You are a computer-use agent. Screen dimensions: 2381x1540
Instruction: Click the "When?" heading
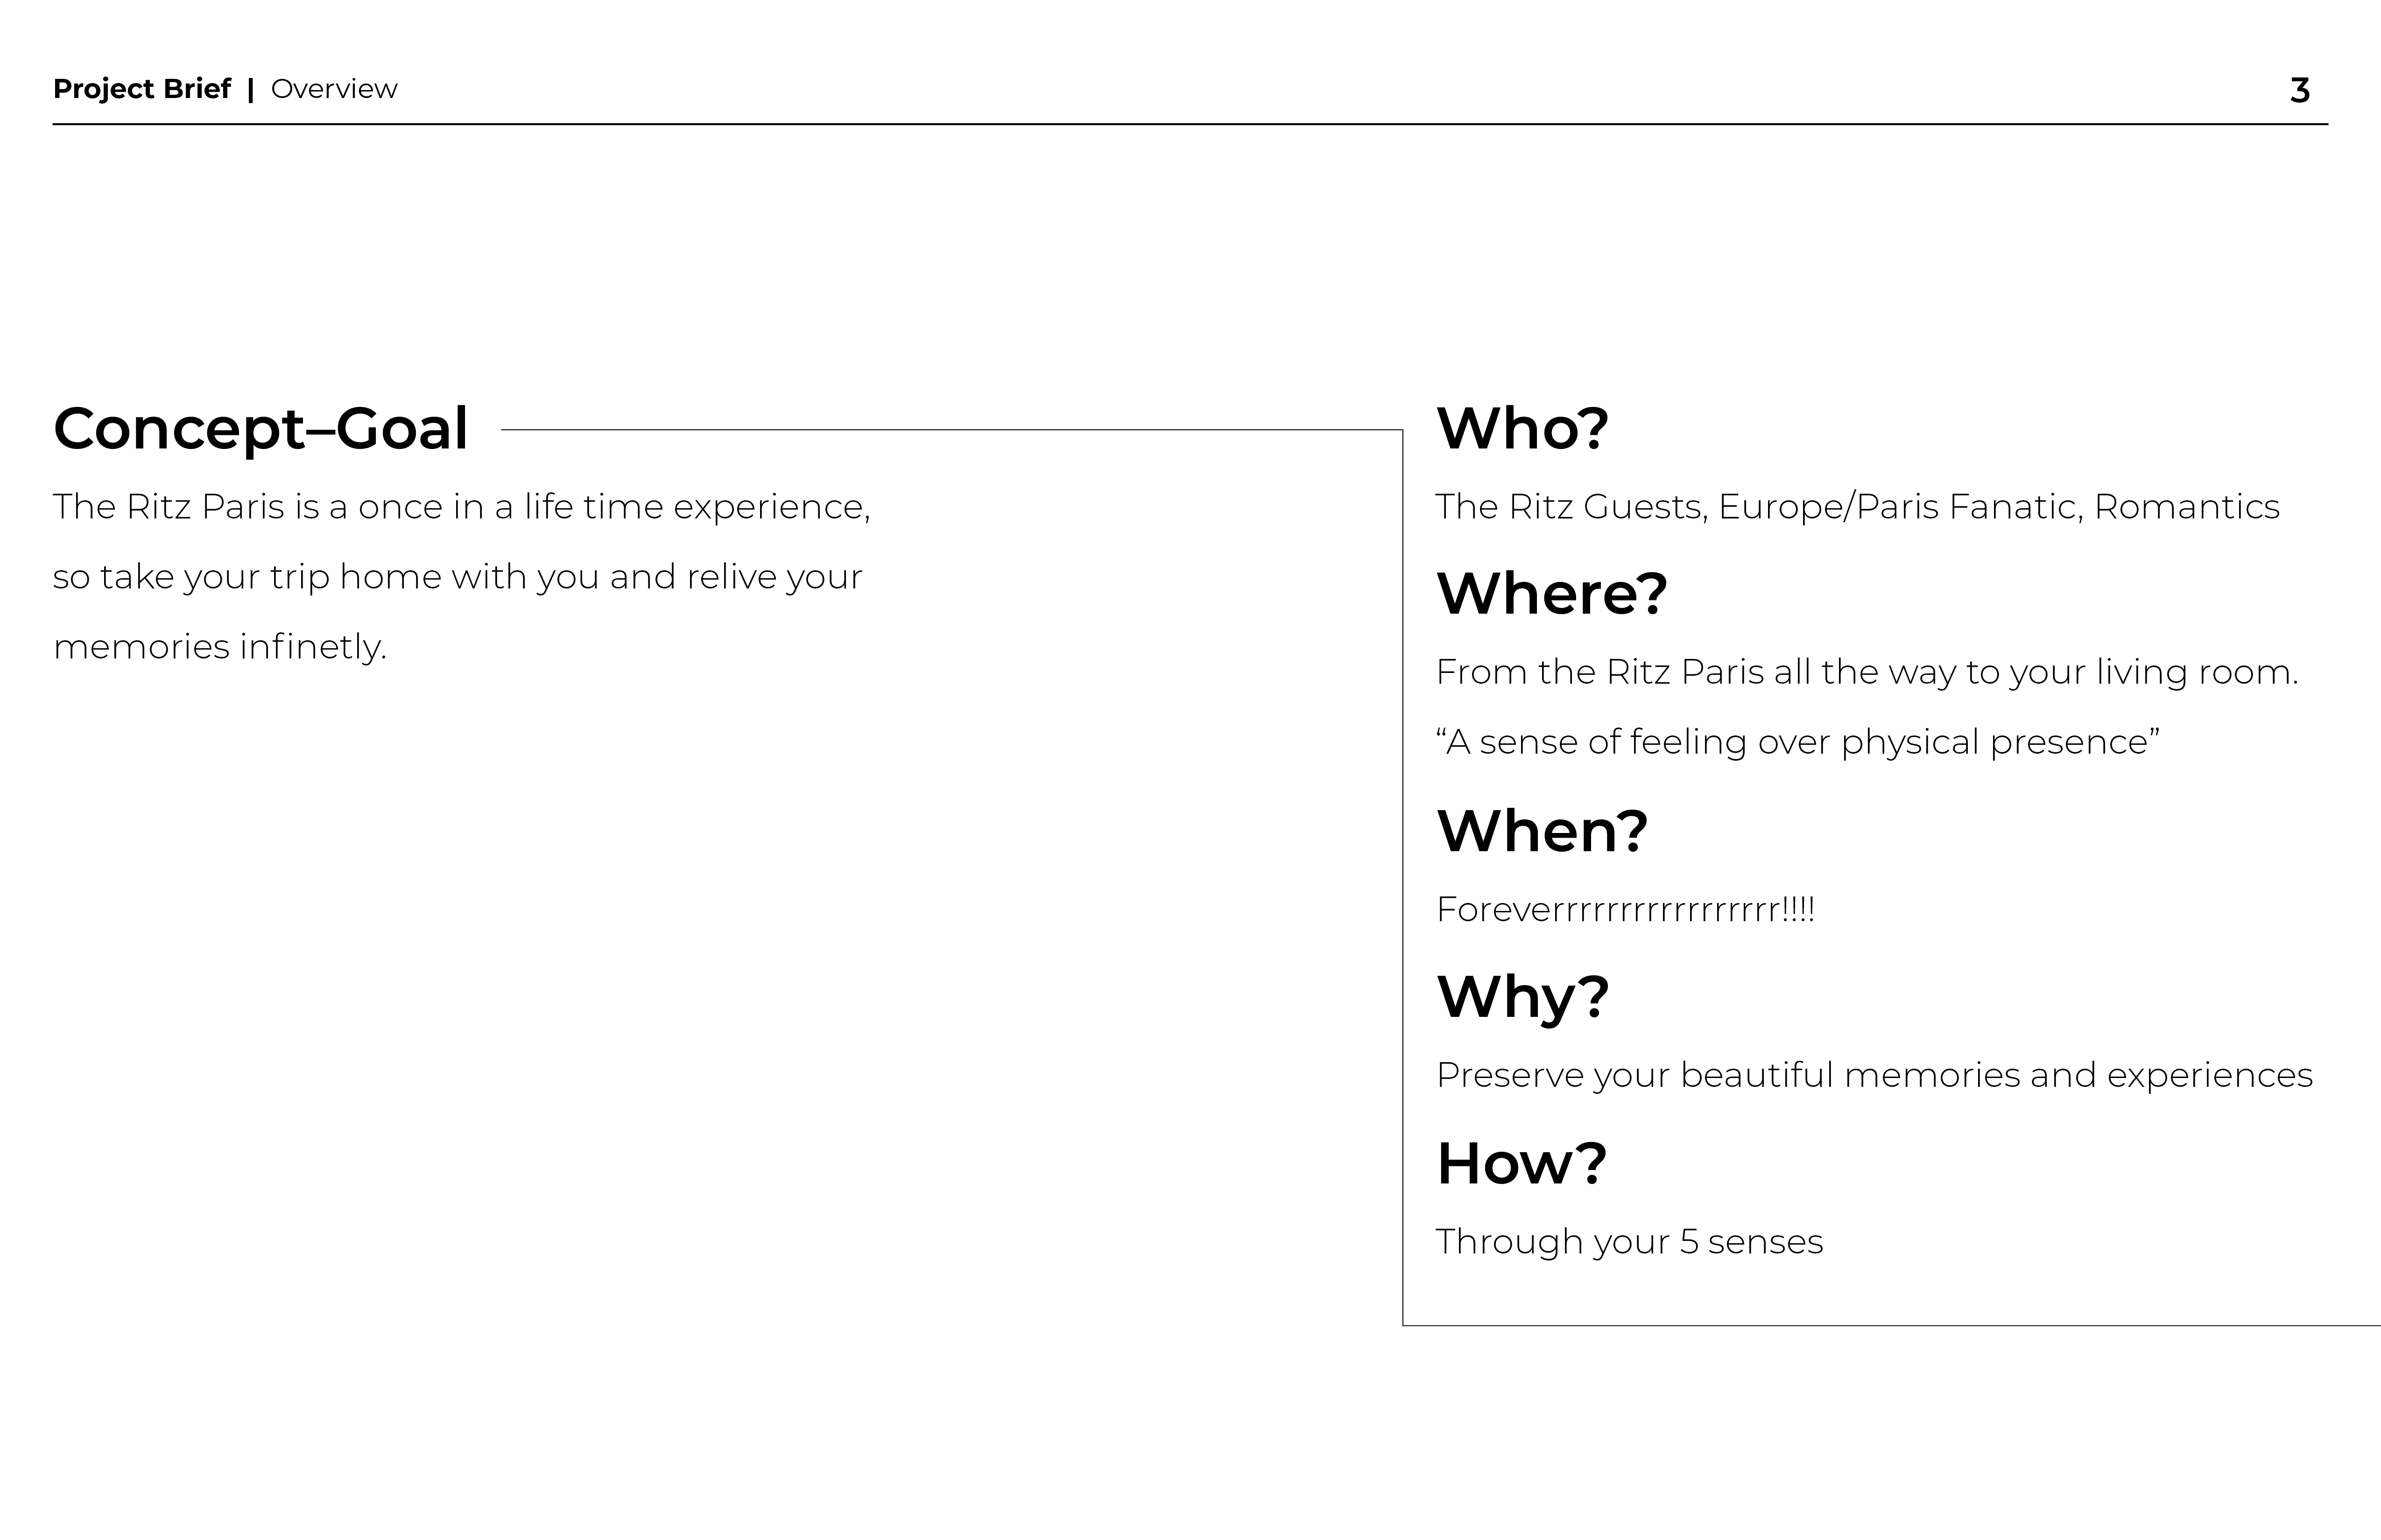click(1542, 831)
